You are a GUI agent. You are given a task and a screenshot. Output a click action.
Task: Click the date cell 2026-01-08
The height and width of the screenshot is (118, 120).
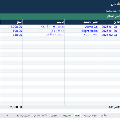[109, 27]
